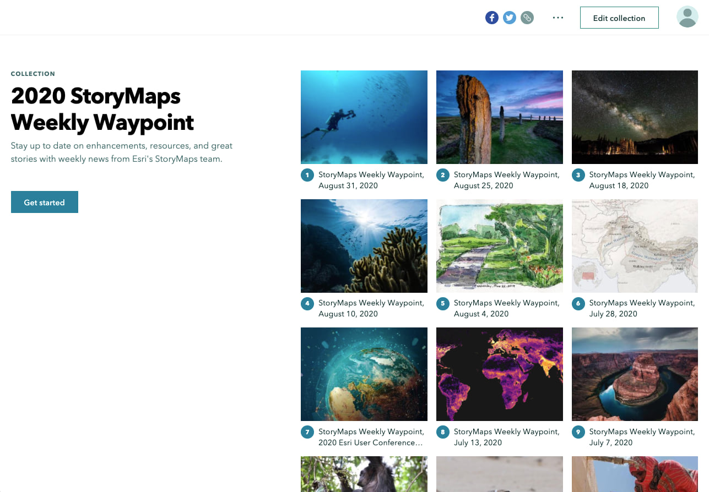Click the world population heatmap thumbnail
Image resolution: width=709 pixels, height=492 pixels.
(499, 374)
